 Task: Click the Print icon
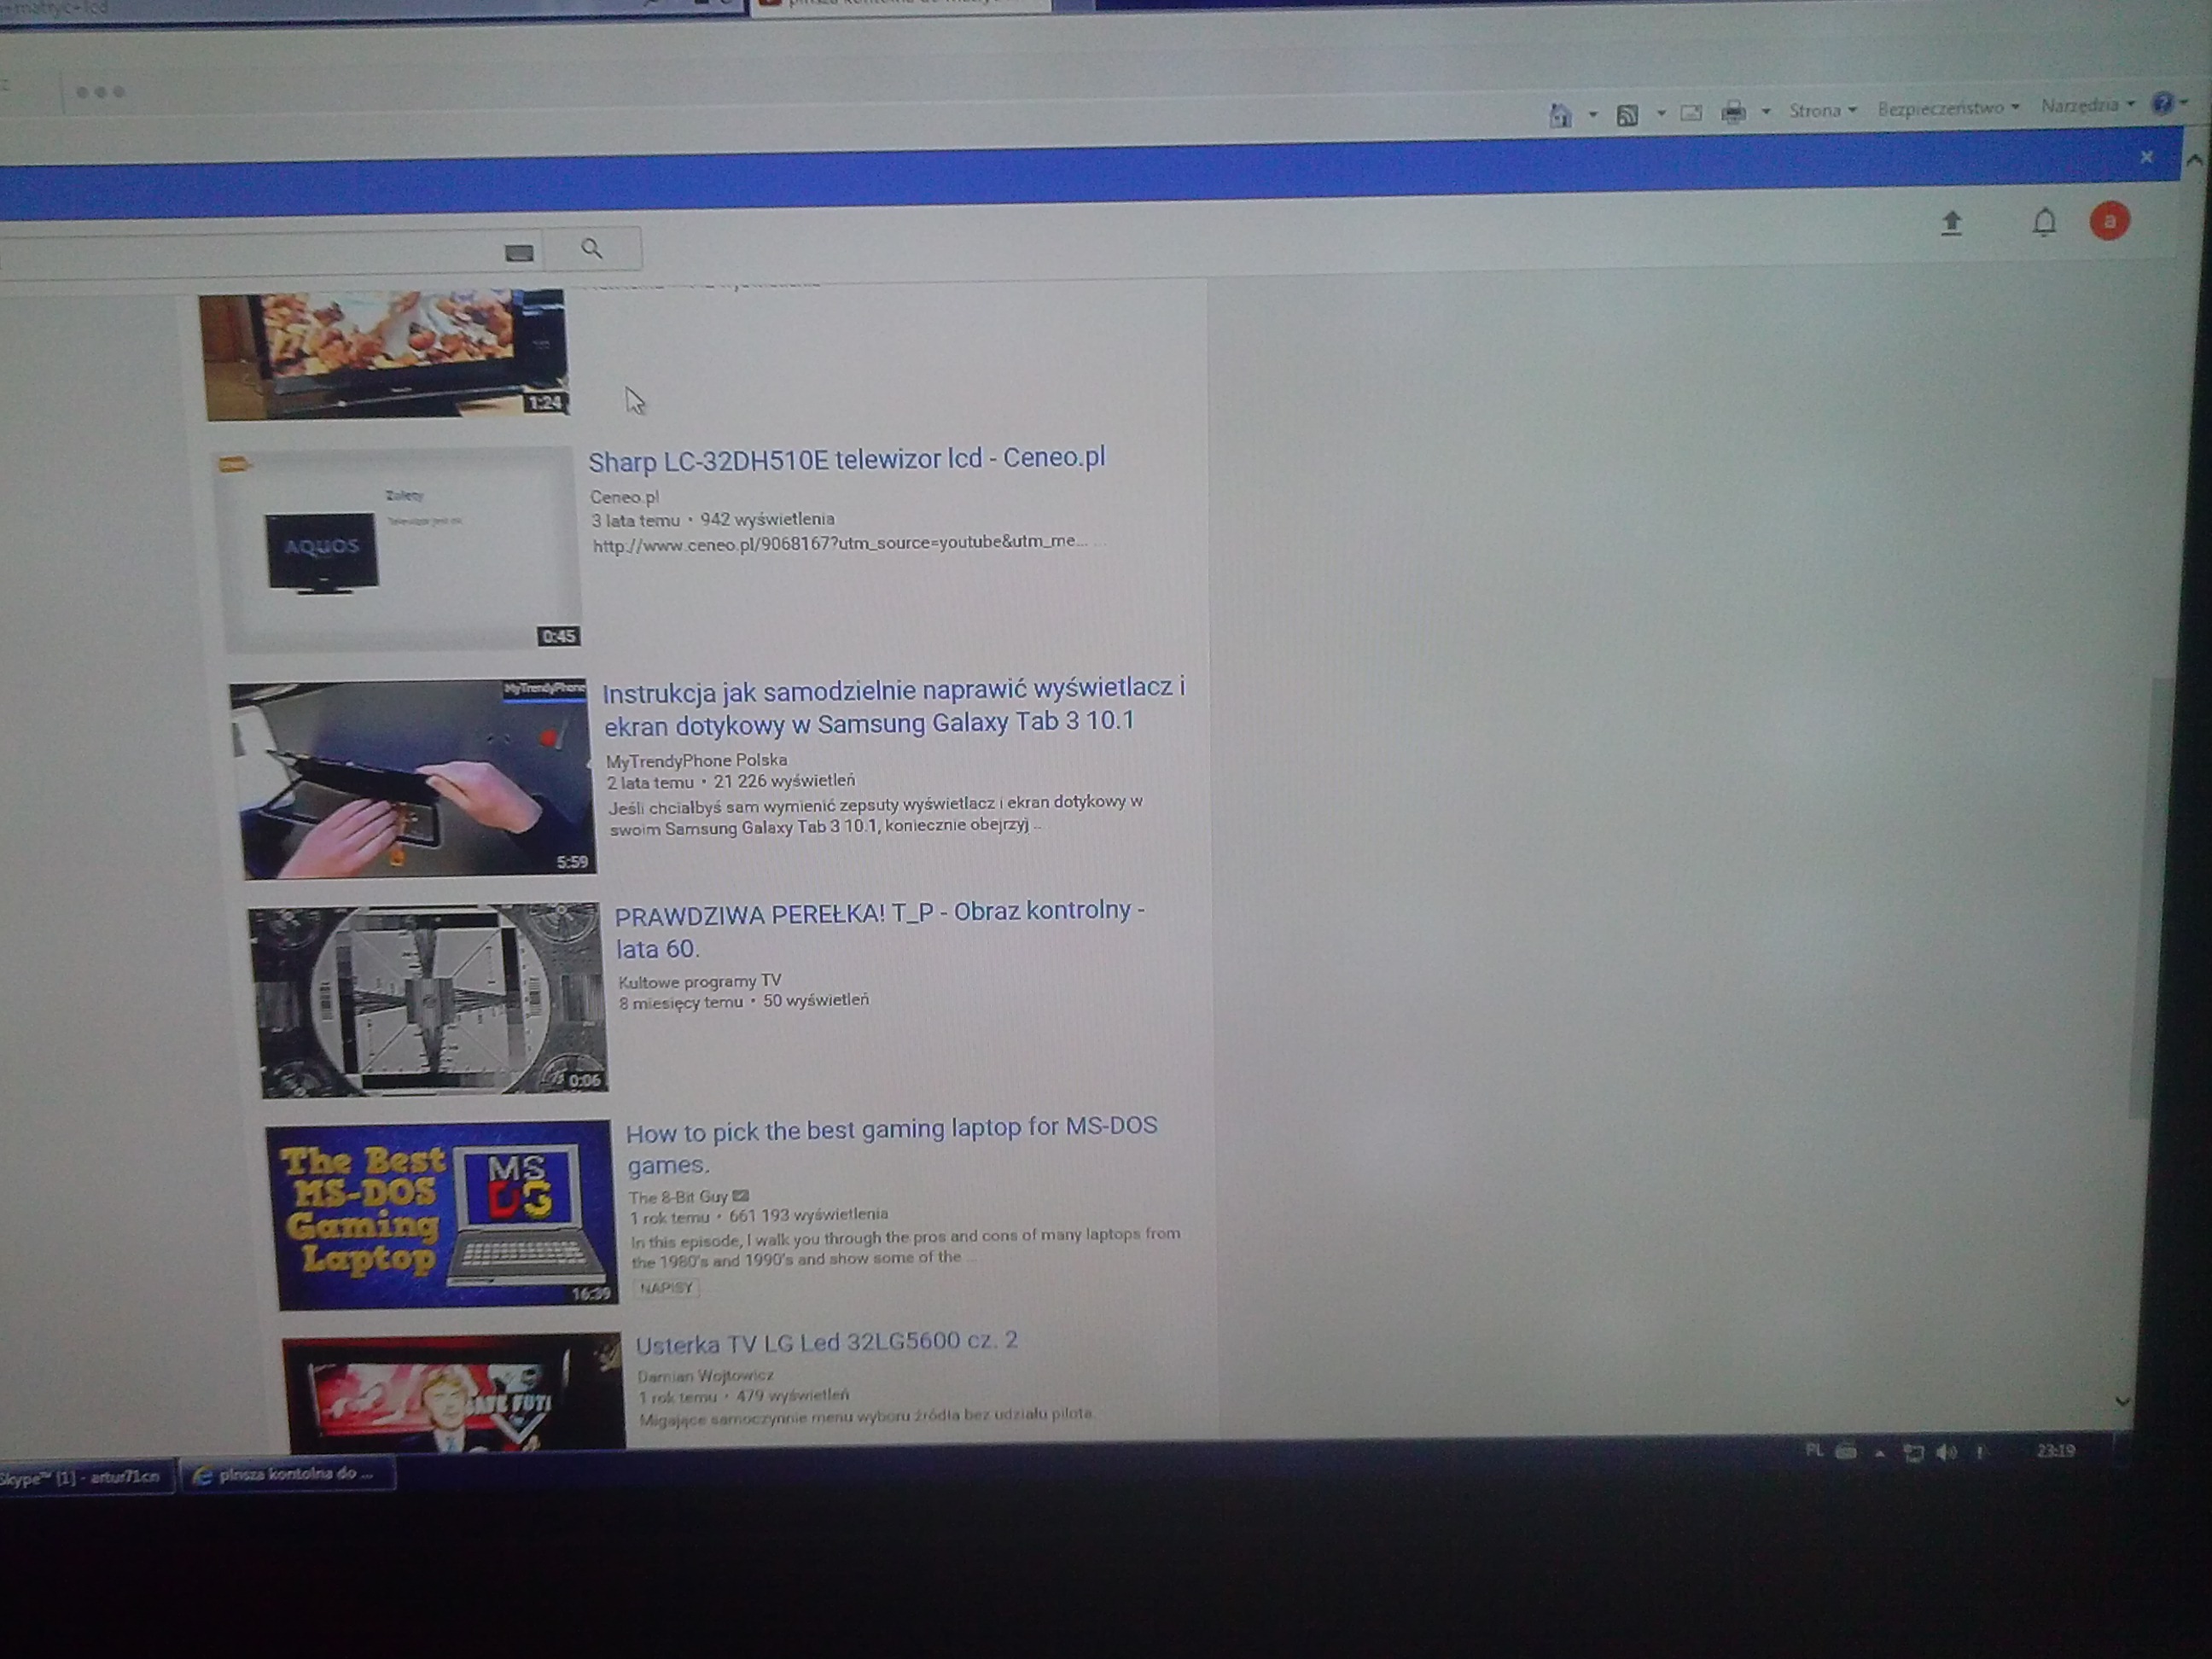pyautogui.click(x=1733, y=111)
